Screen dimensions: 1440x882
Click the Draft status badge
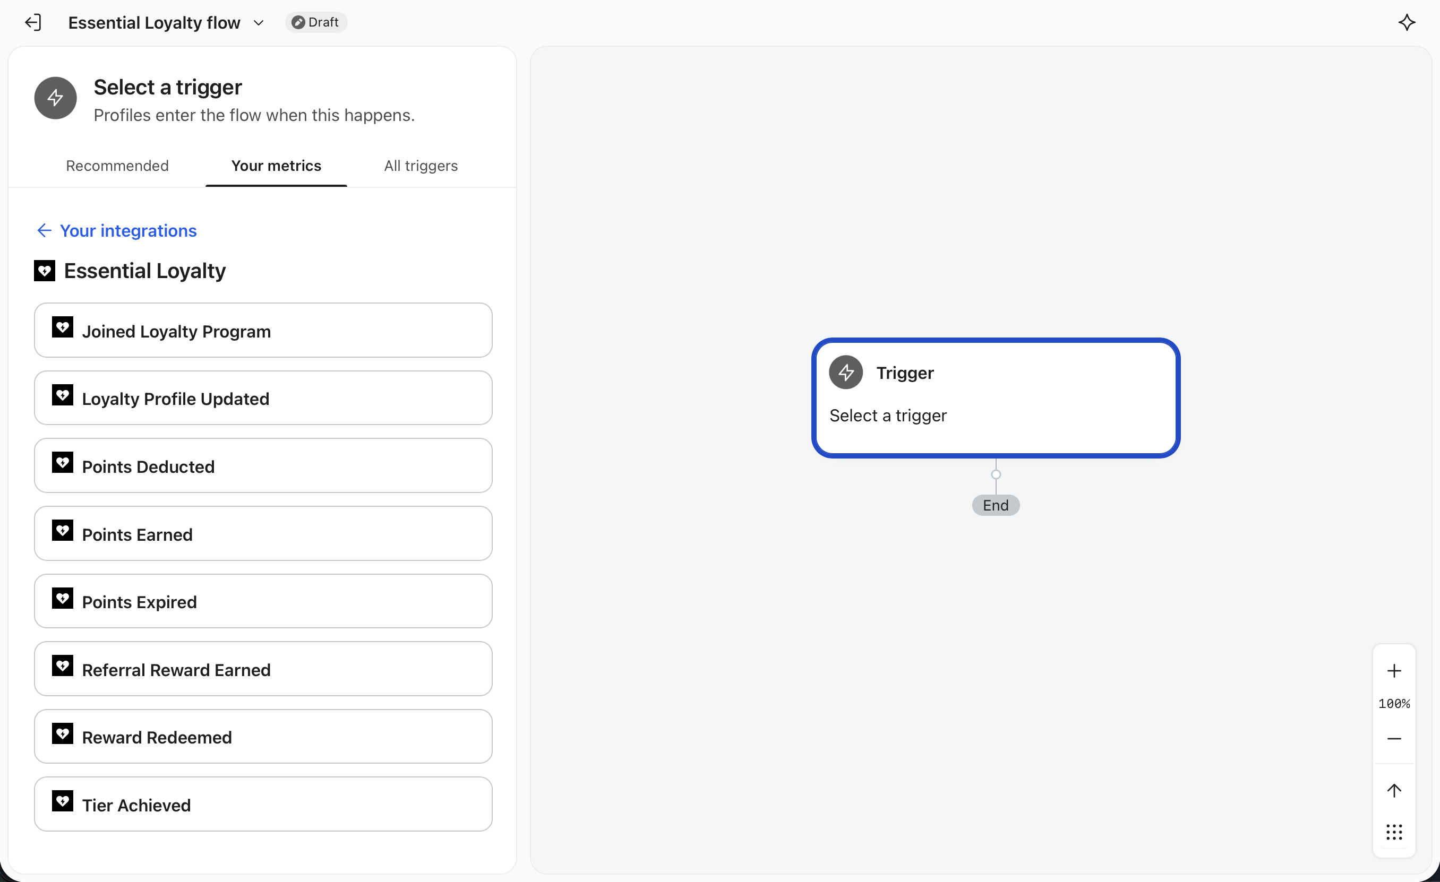click(316, 22)
